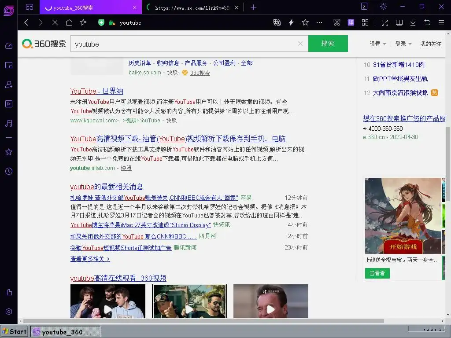Image resolution: width=451 pixels, height=338 pixels.
Task: Click the green shield security icon
Action: (x=101, y=22)
